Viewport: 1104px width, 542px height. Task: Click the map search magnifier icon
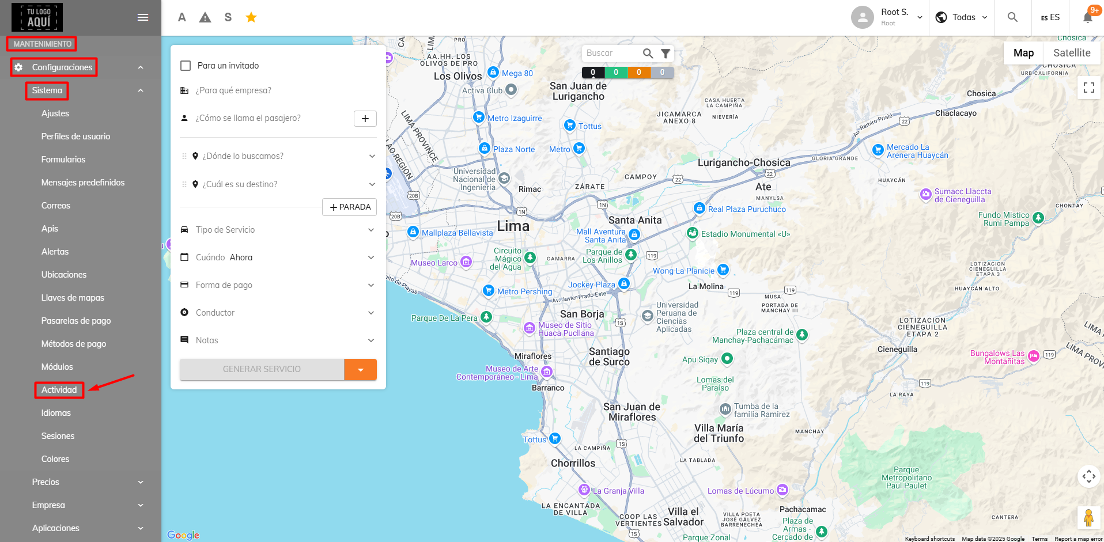click(x=648, y=54)
